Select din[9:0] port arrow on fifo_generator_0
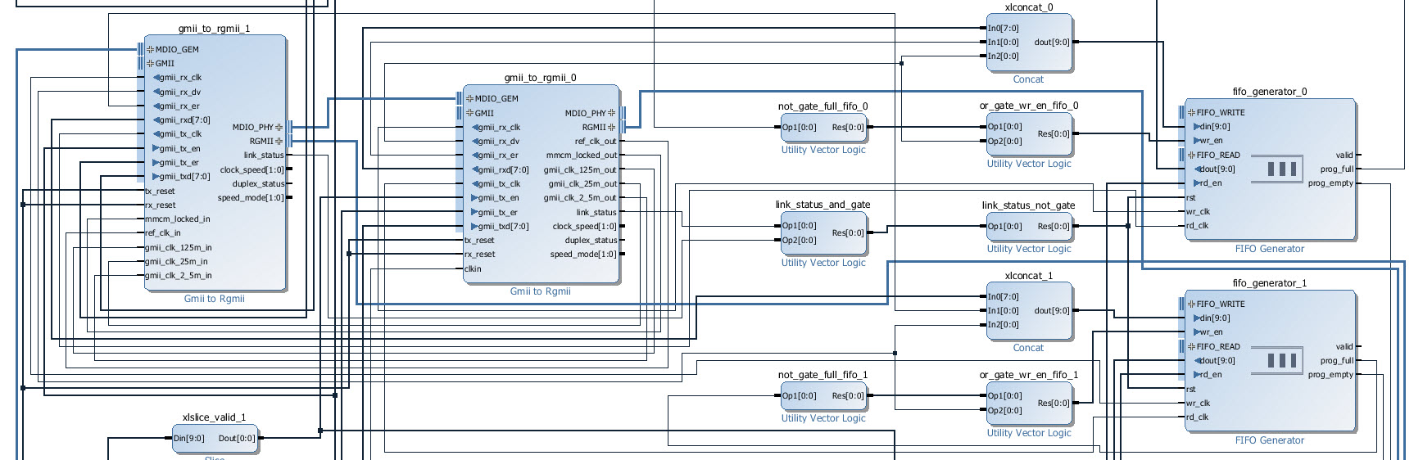 coord(1197,126)
